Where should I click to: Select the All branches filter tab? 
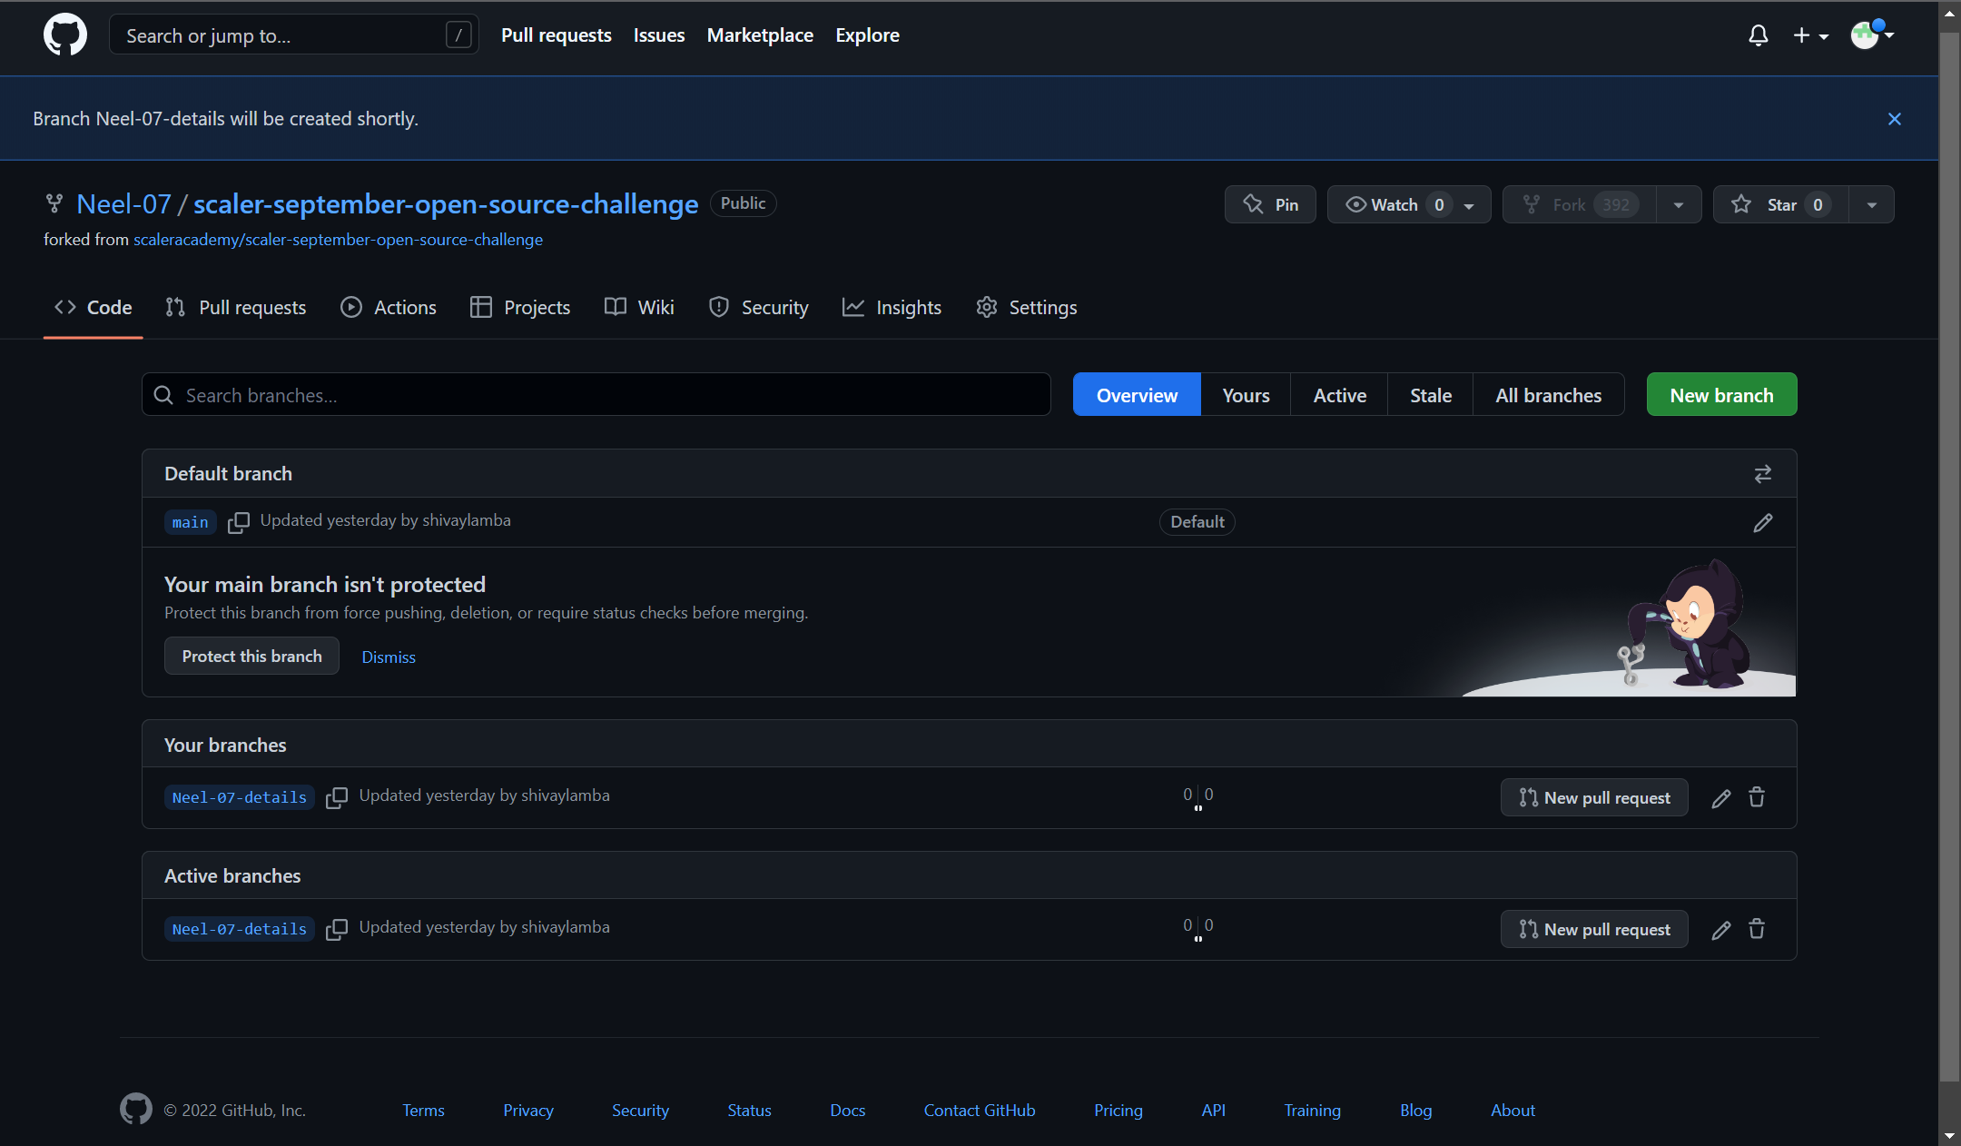pyautogui.click(x=1547, y=394)
